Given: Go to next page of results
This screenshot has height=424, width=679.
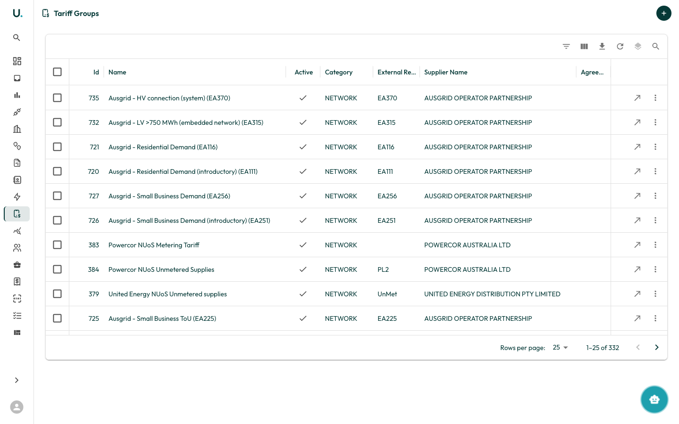Looking at the screenshot, I should coord(657,348).
